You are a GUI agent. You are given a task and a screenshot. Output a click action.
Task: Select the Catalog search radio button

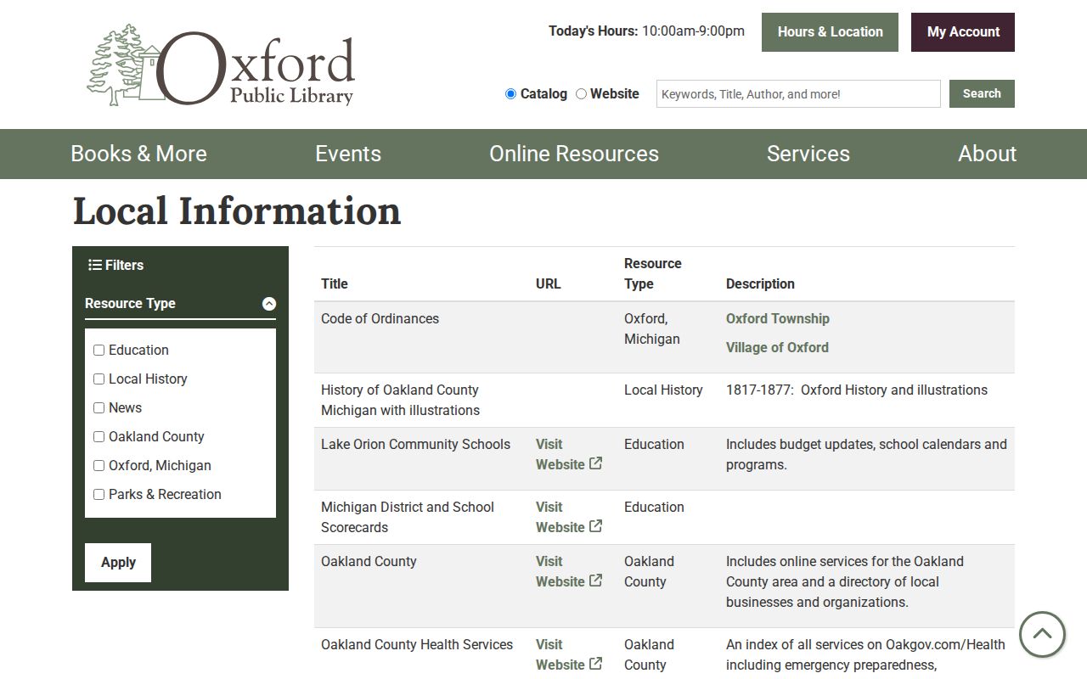(x=510, y=94)
